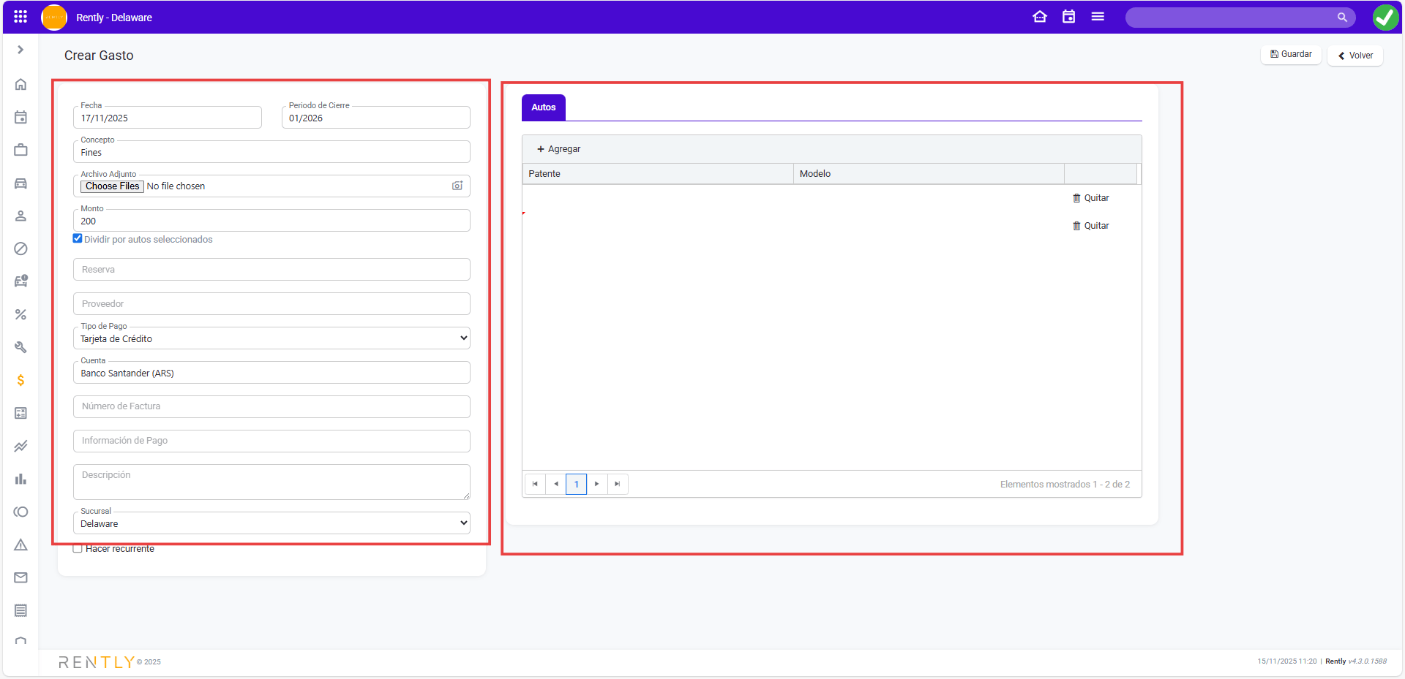
Task: Open the calendar icon in top bar
Action: pyautogui.click(x=1068, y=17)
